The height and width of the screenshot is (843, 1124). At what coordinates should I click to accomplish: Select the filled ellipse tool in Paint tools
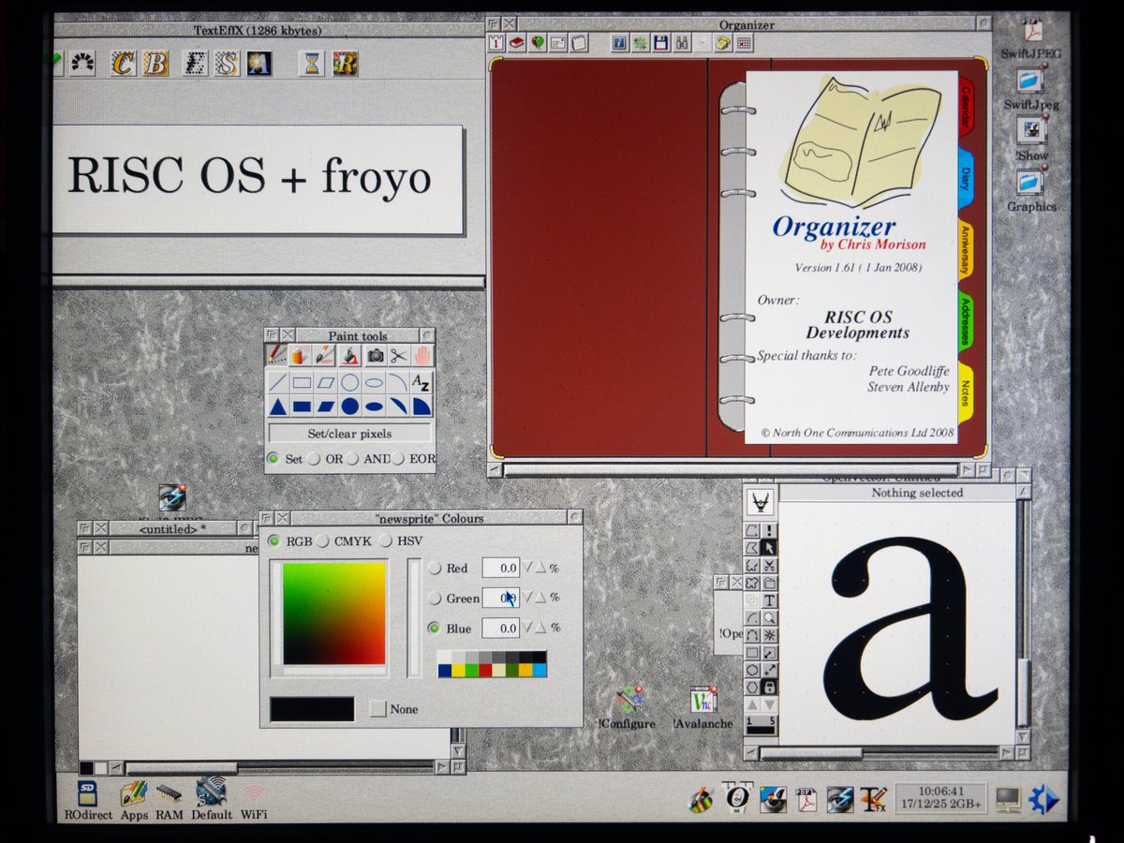[x=374, y=406]
